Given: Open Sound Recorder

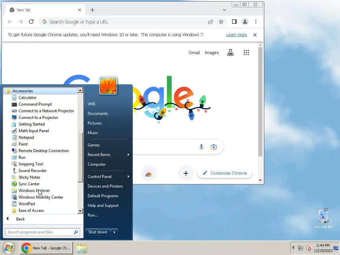Looking at the screenshot, I should click(33, 171).
